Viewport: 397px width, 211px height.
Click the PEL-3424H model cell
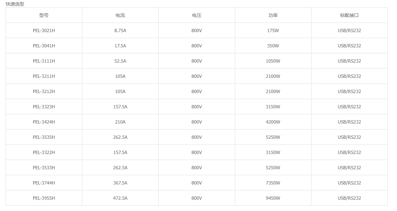click(44, 122)
